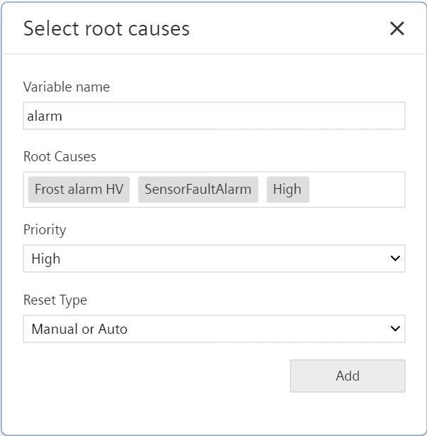Select the High chip in Root Causes
The image size is (427, 436).
tap(288, 190)
